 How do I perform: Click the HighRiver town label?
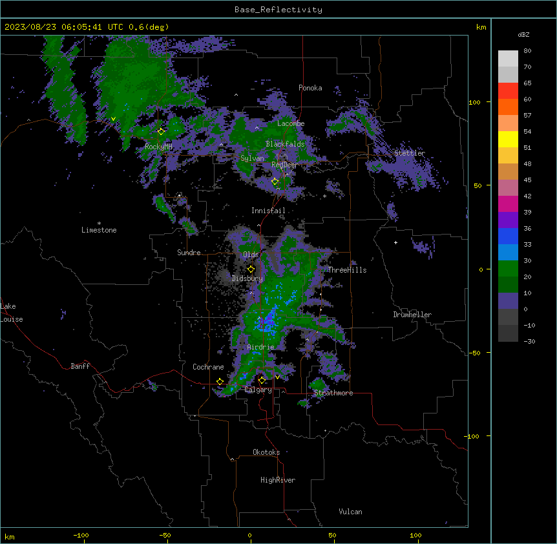coord(278,480)
